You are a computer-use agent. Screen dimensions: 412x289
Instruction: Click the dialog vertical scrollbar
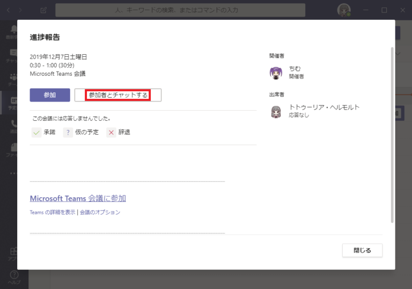tap(392, 135)
